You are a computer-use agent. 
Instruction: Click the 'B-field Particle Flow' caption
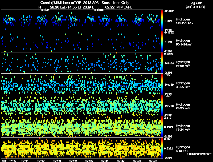pos(199,154)
